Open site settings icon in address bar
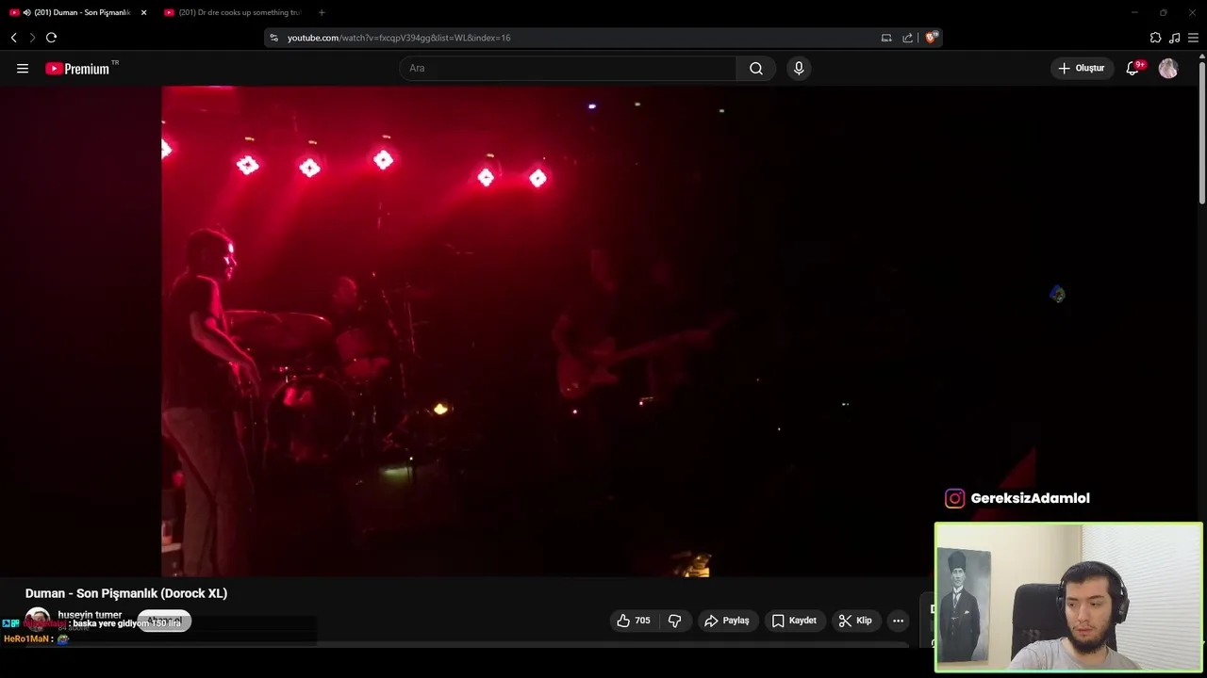 coord(273,38)
